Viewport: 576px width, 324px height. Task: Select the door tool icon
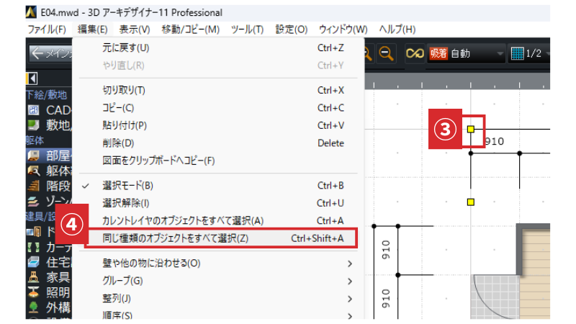(x=34, y=232)
